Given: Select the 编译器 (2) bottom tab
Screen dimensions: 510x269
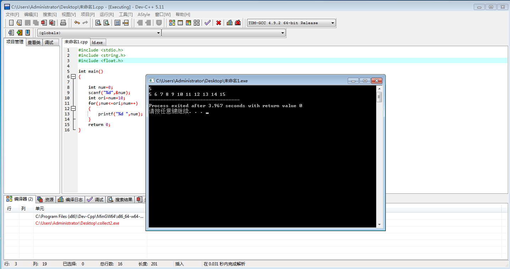Looking at the screenshot, I should tap(20, 199).
